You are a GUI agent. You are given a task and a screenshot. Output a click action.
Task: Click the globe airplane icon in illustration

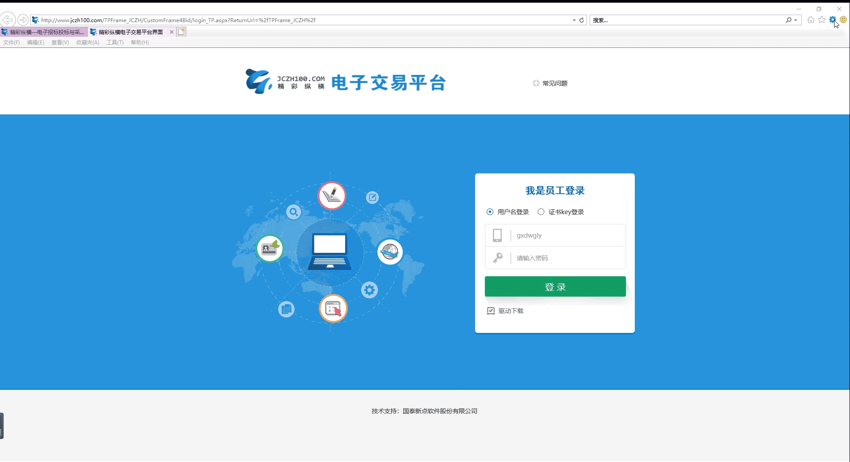point(390,252)
